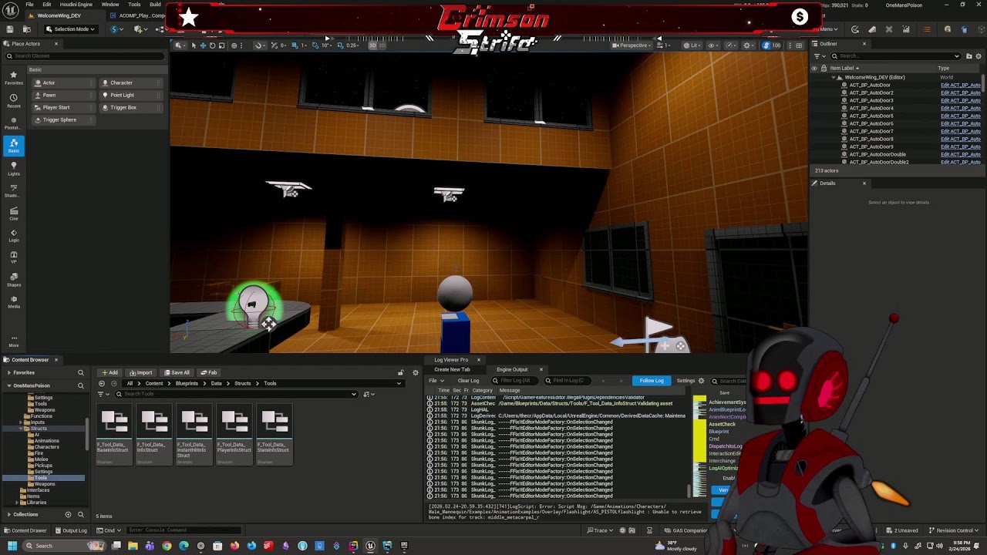Open the Log Viewer settings gear
The image size is (987, 555).
(x=701, y=381)
